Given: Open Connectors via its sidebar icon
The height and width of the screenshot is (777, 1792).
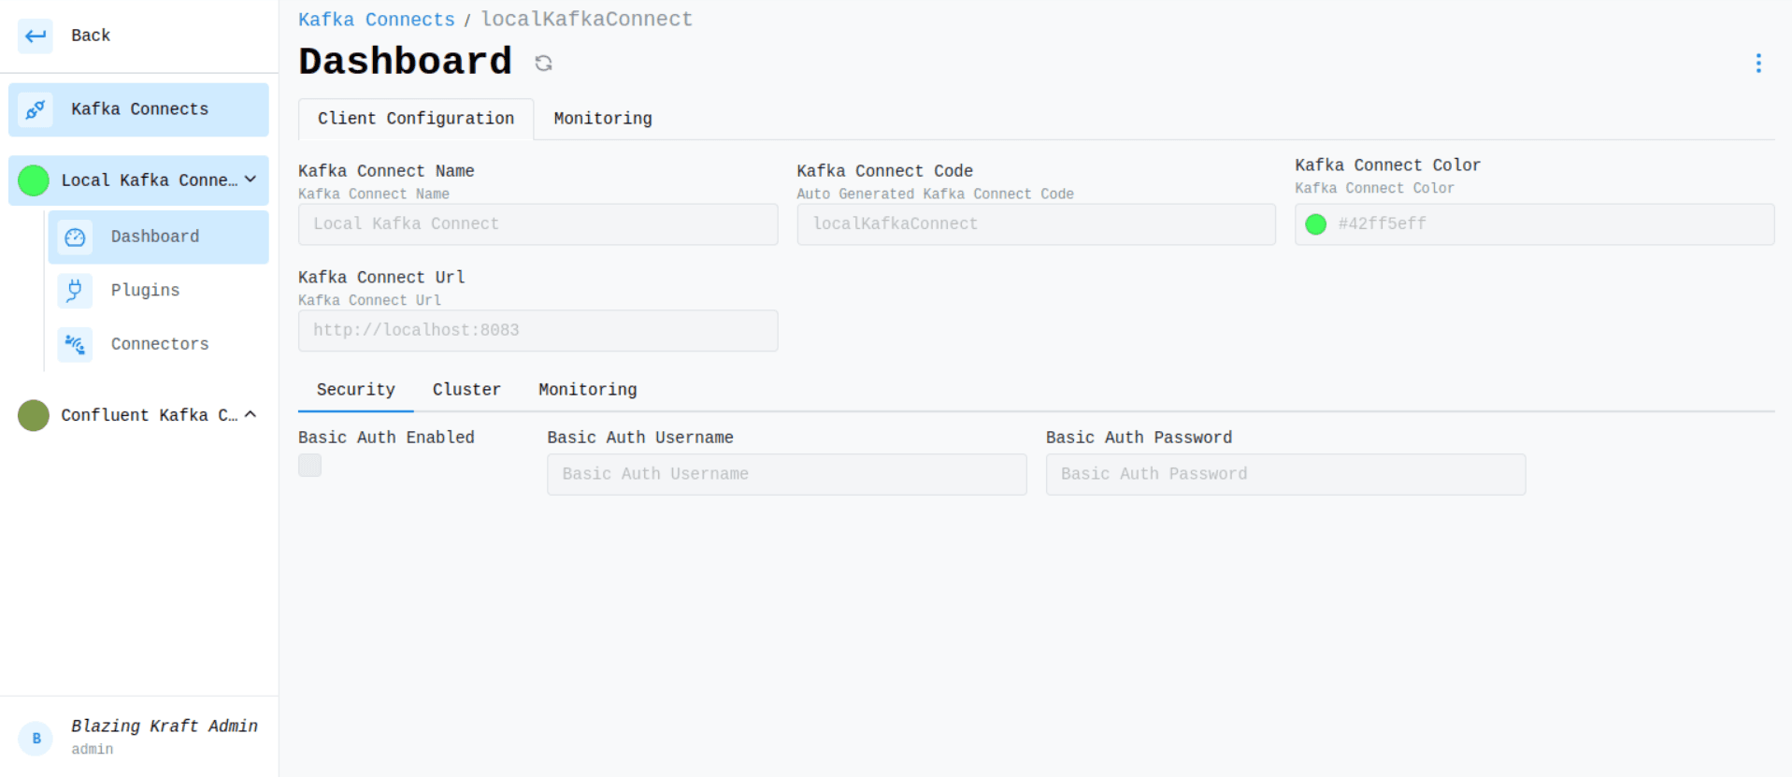Looking at the screenshot, I should click(75, 344).
